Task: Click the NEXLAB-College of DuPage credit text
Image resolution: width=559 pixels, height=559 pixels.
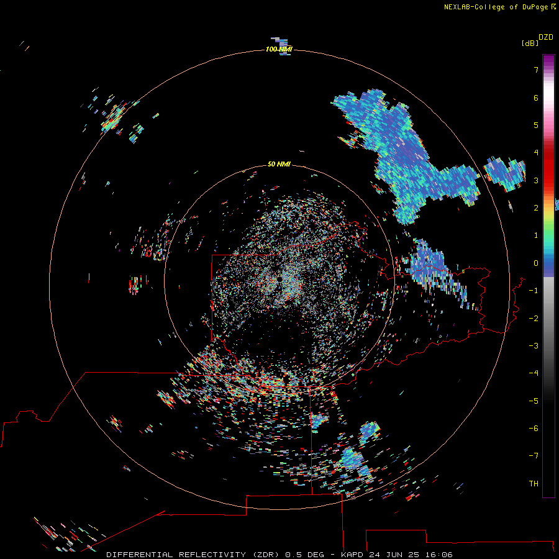Action: (x=499, y=7)
